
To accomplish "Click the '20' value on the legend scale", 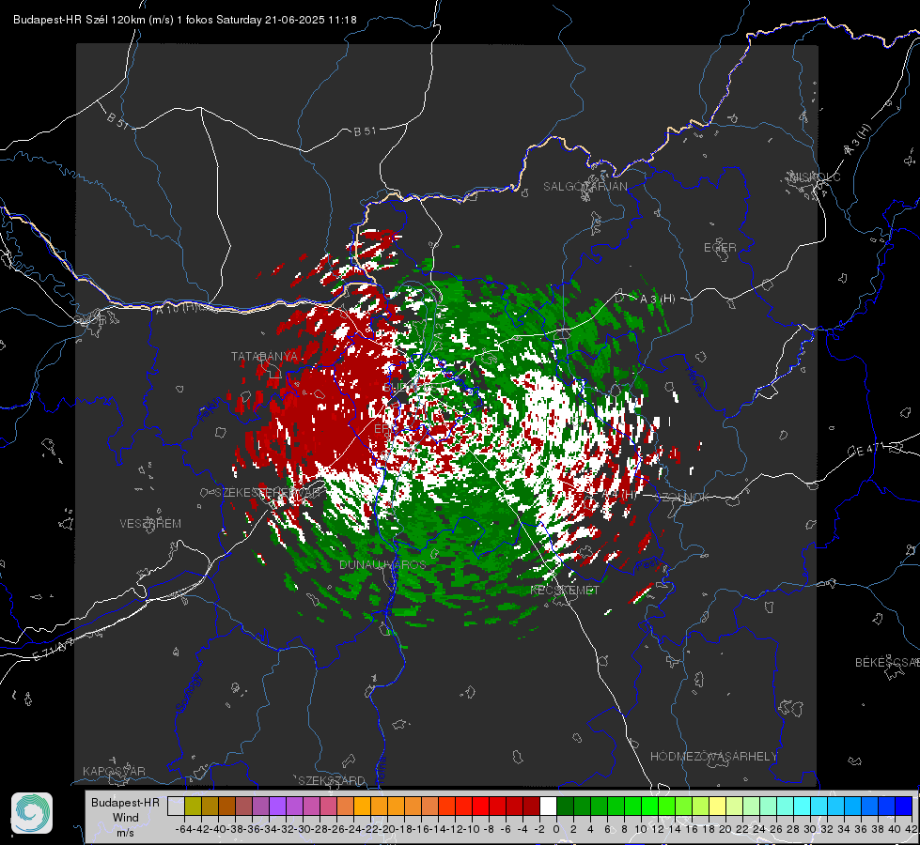I will coord(725,829).
